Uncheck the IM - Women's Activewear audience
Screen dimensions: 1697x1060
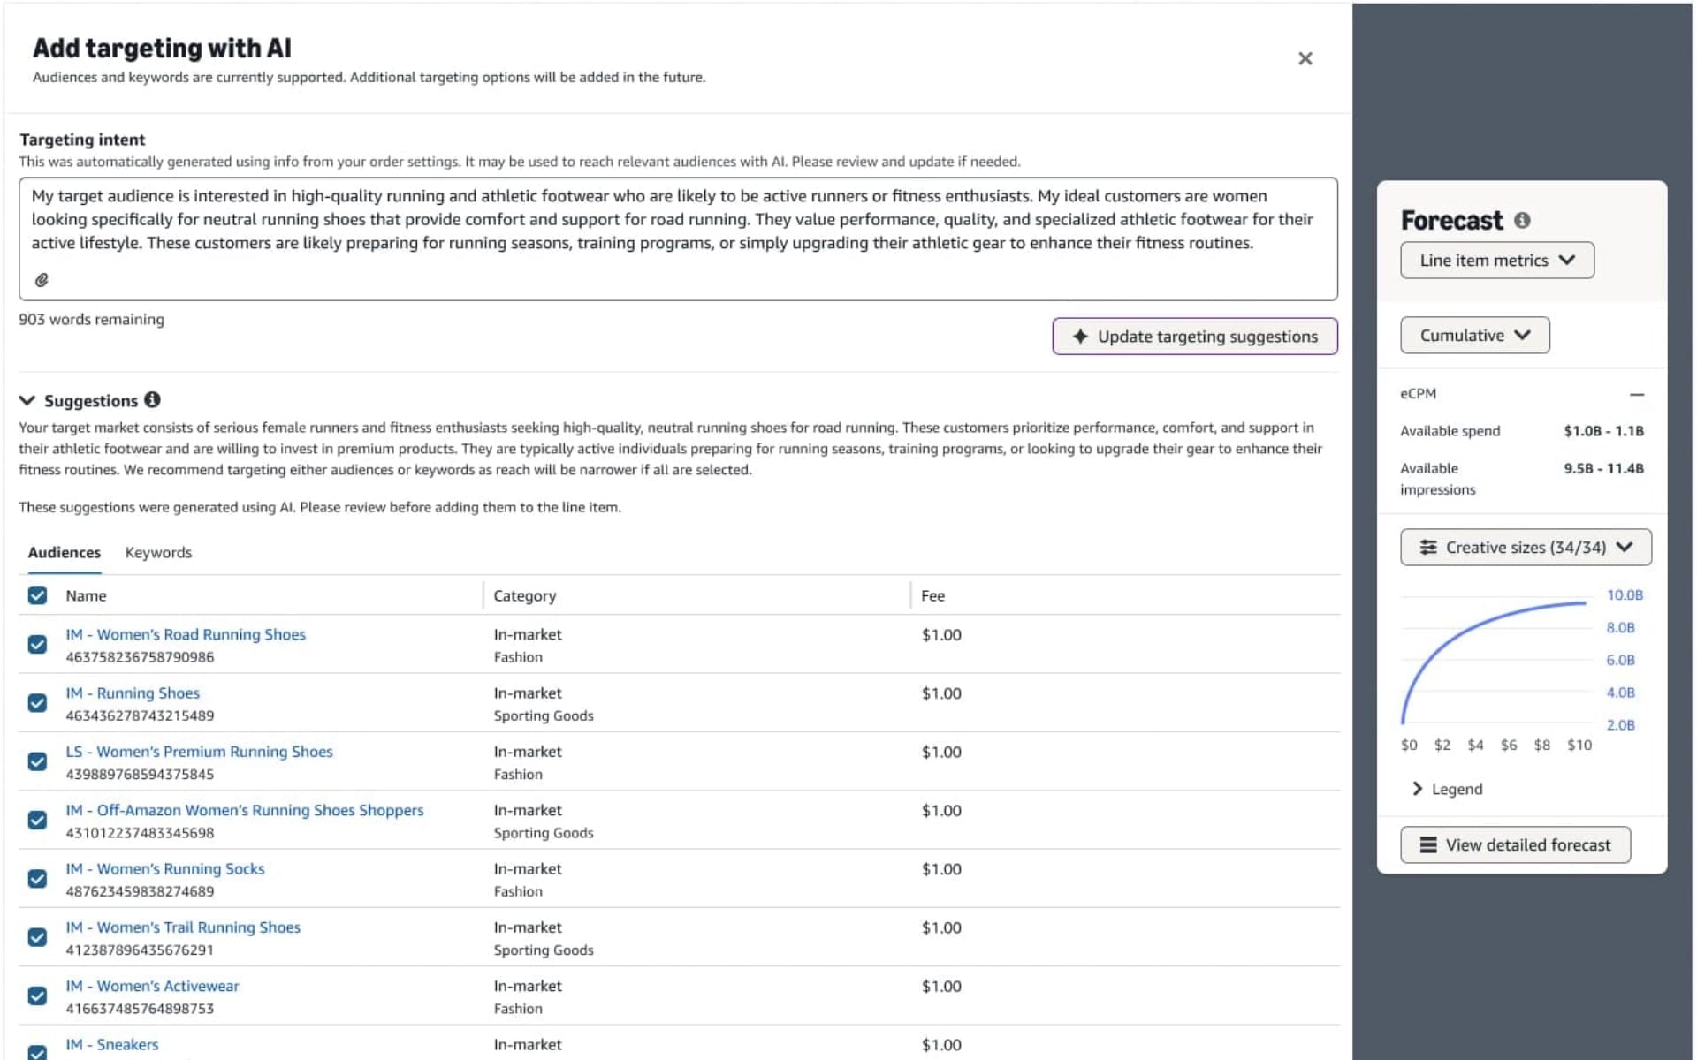click(x=37, y=996)
